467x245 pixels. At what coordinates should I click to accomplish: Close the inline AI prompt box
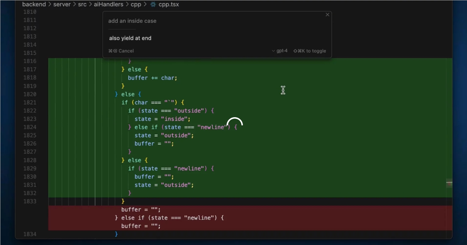click(327, 15)
